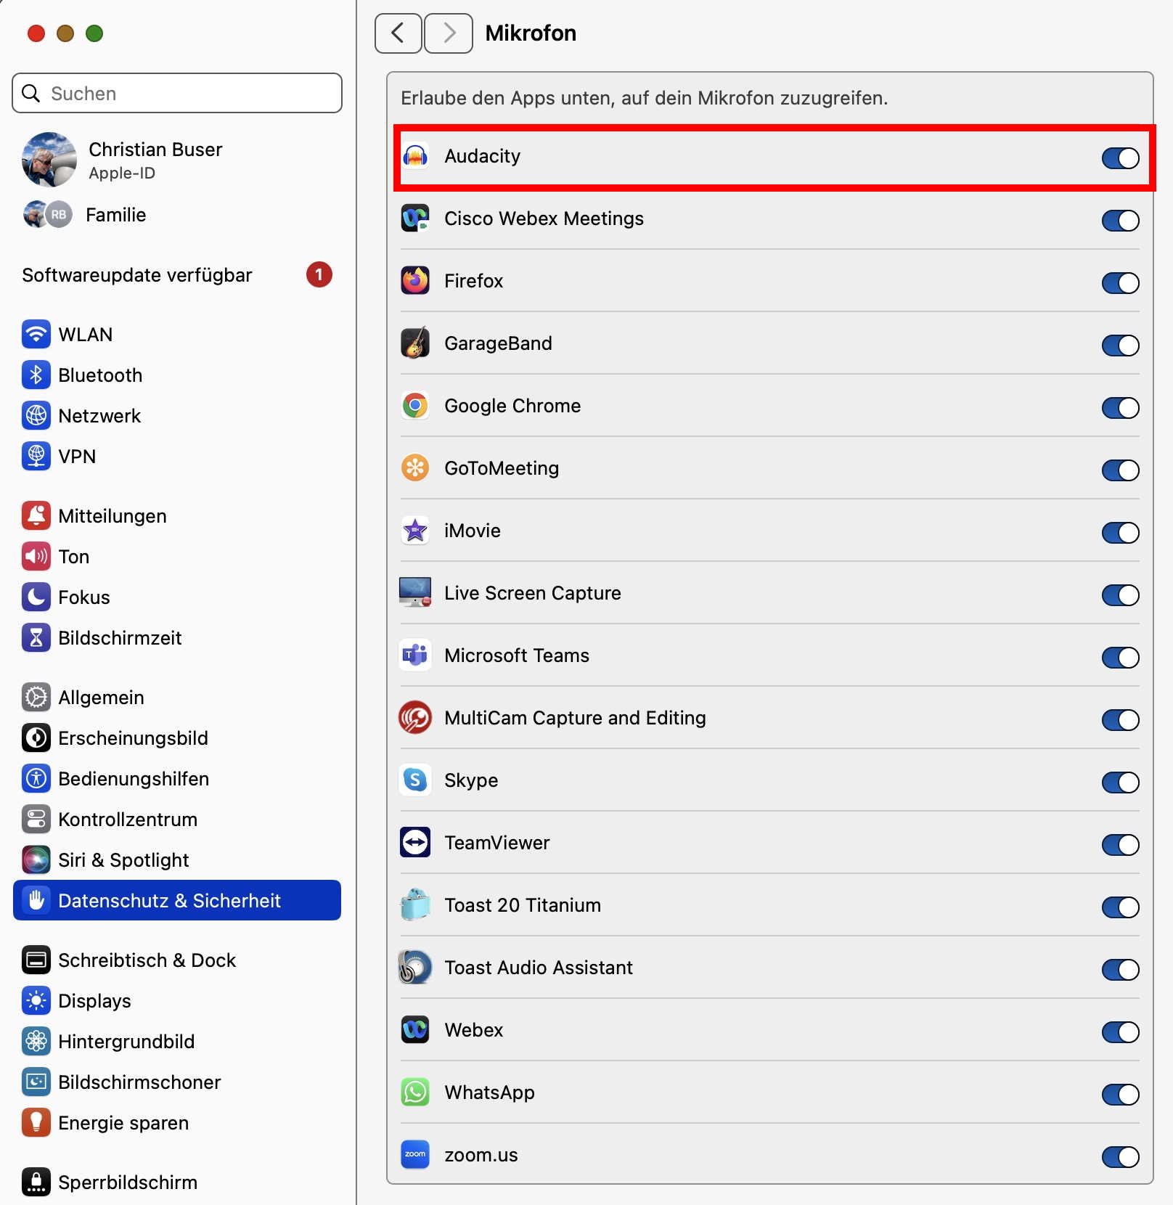This screenshot has height=1205, width=1173.
Task: Click the Audacity app icon
Action: click(x=415, y=156)
